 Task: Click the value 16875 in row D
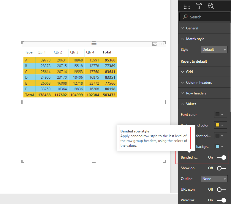94,77
